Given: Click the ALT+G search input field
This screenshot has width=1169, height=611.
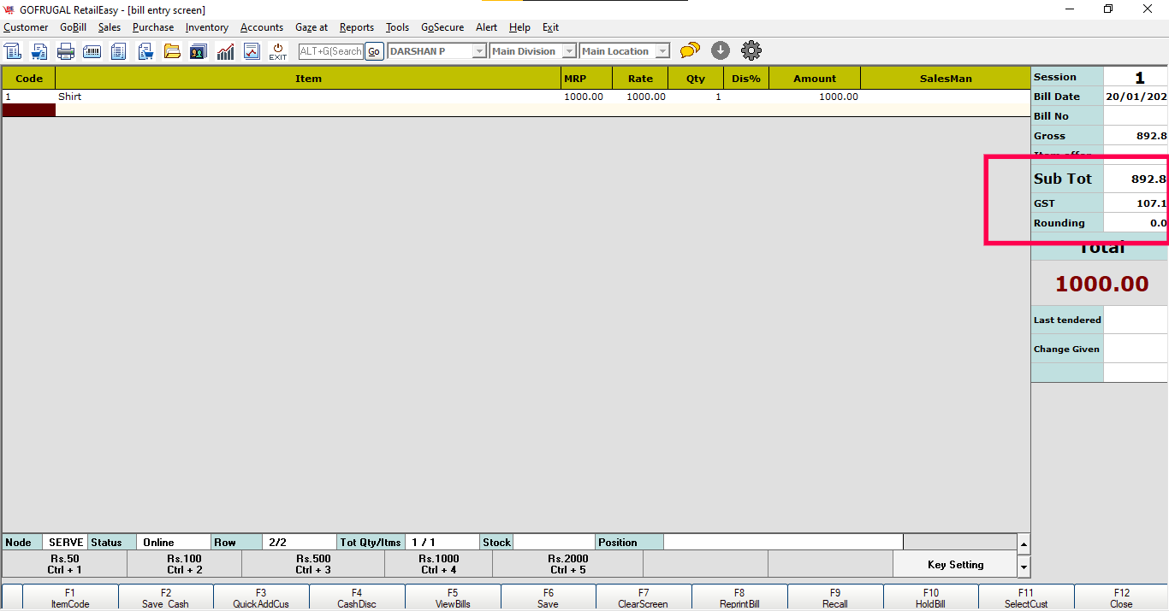Looking at the screenshot, I should coord(331,51).
